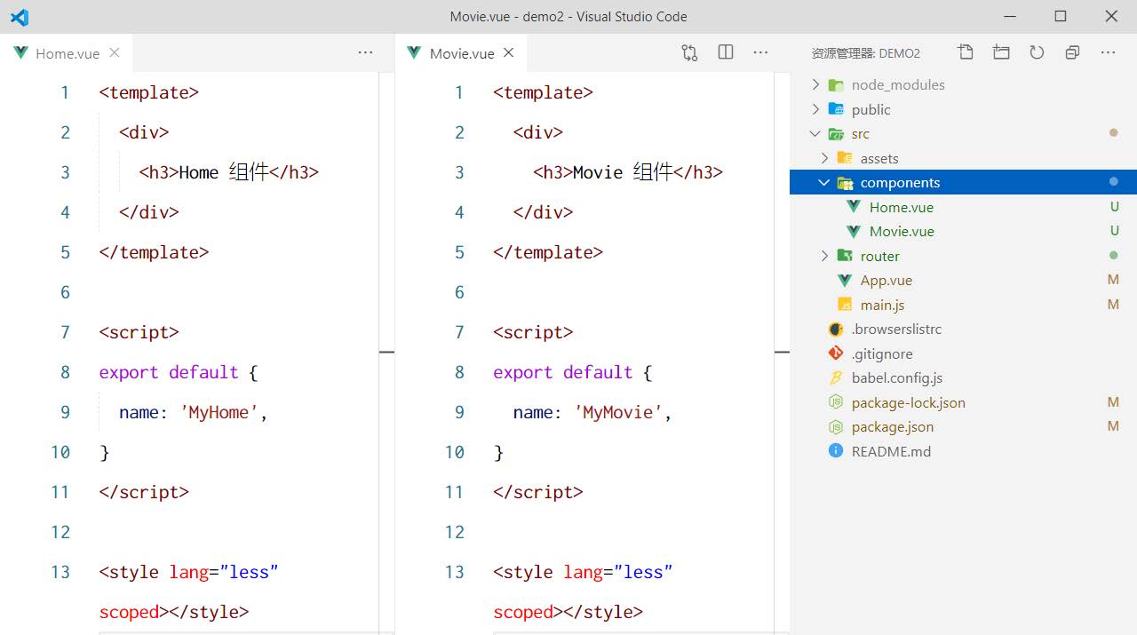Open package.json in the explorer
The width and height of the screenshot is (1137, 635).
[x=892, y=427]
